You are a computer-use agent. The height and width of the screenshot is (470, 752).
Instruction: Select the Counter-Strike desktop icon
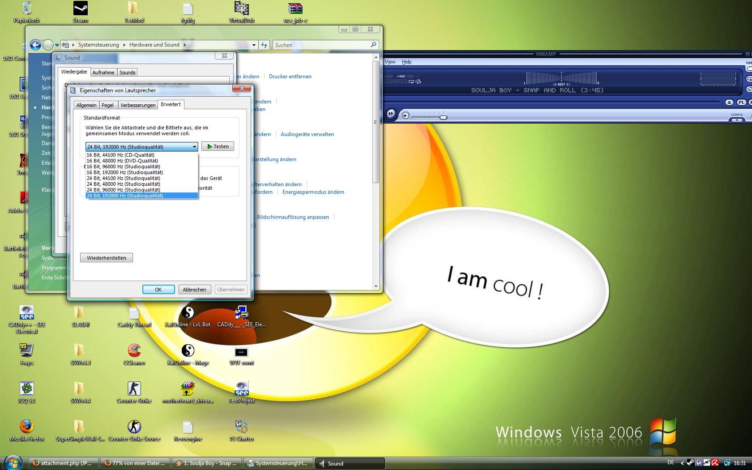(x=134, y=392)
